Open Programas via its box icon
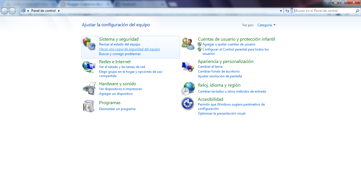This screenshot has height=173, width=361. pyautogui.click(x=89, y=106)
